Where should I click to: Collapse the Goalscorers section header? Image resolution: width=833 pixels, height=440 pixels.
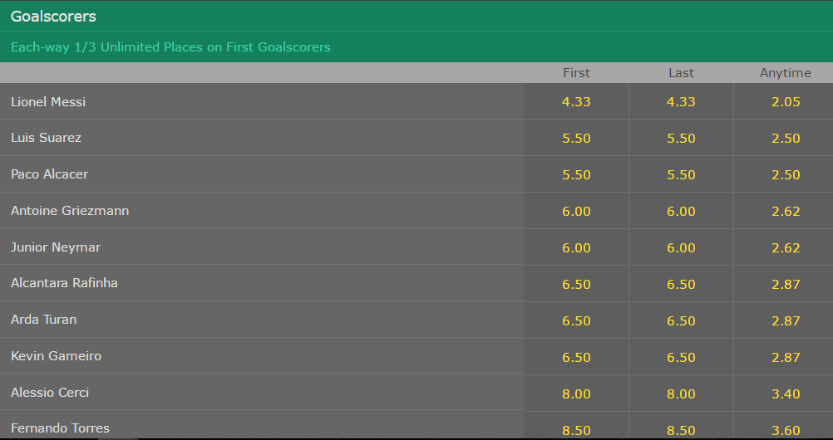[416, 16]
